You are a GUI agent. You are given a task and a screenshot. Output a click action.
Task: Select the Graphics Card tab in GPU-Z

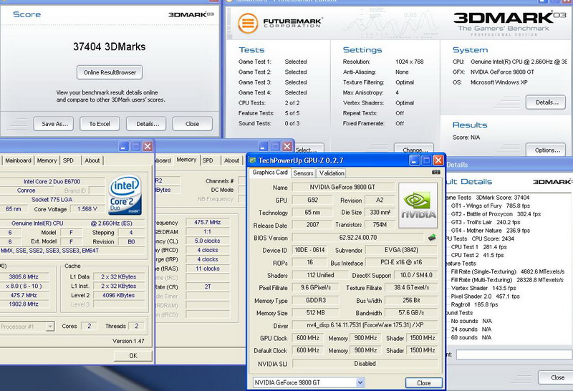[270, 172]
